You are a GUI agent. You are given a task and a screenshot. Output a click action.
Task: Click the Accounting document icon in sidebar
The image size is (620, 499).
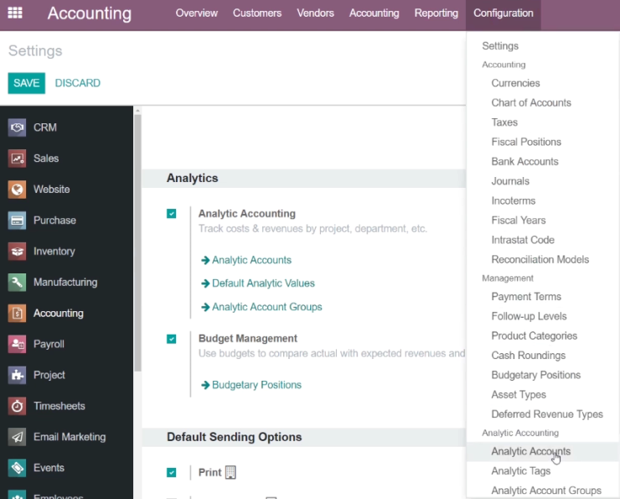(17, 313)
